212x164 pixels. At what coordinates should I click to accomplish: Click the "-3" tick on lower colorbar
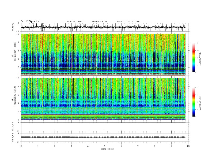(198, 87)
